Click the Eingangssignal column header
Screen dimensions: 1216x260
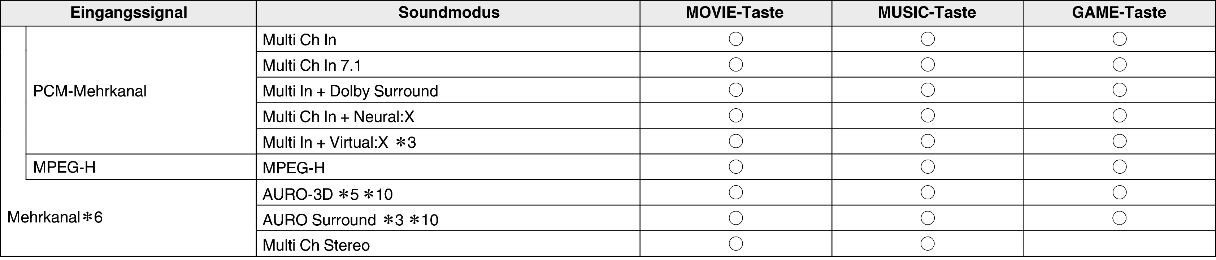pos(129,13)
